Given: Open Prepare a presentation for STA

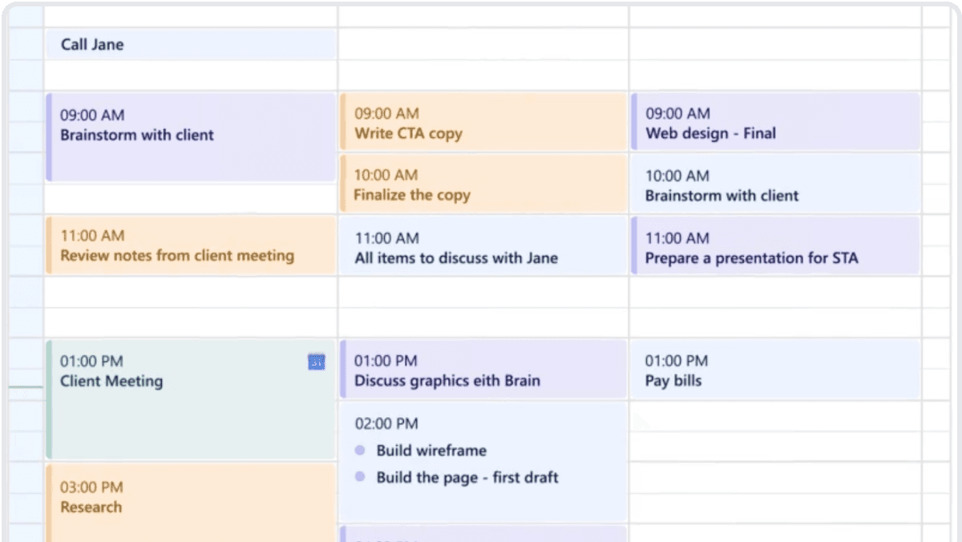Looking at the screenshot, I should click(774, 248).
